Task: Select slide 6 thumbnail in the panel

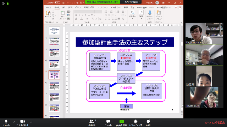Action: coord(54,86)
